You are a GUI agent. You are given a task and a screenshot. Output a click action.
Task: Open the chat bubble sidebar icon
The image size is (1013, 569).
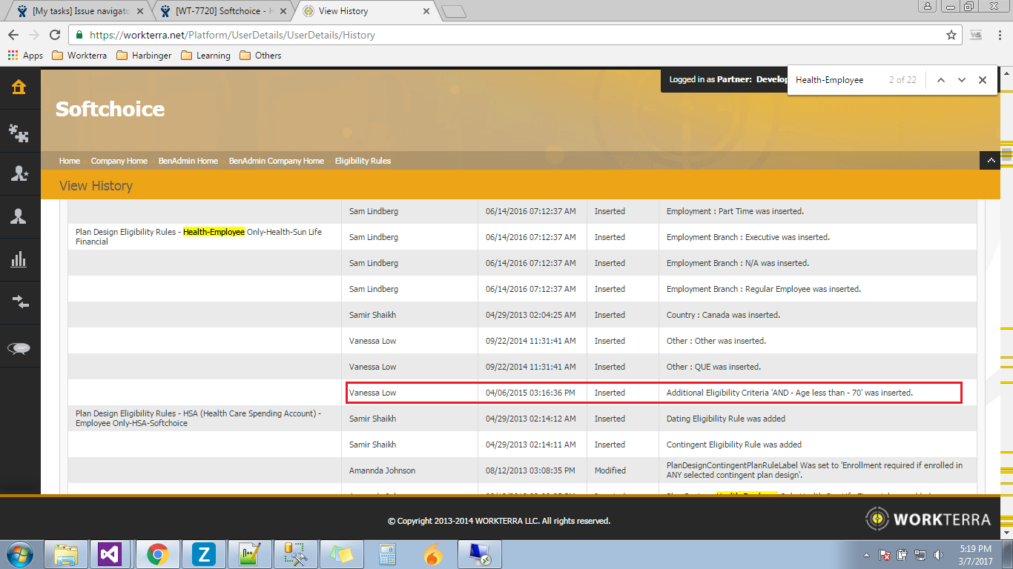point(19,349)
